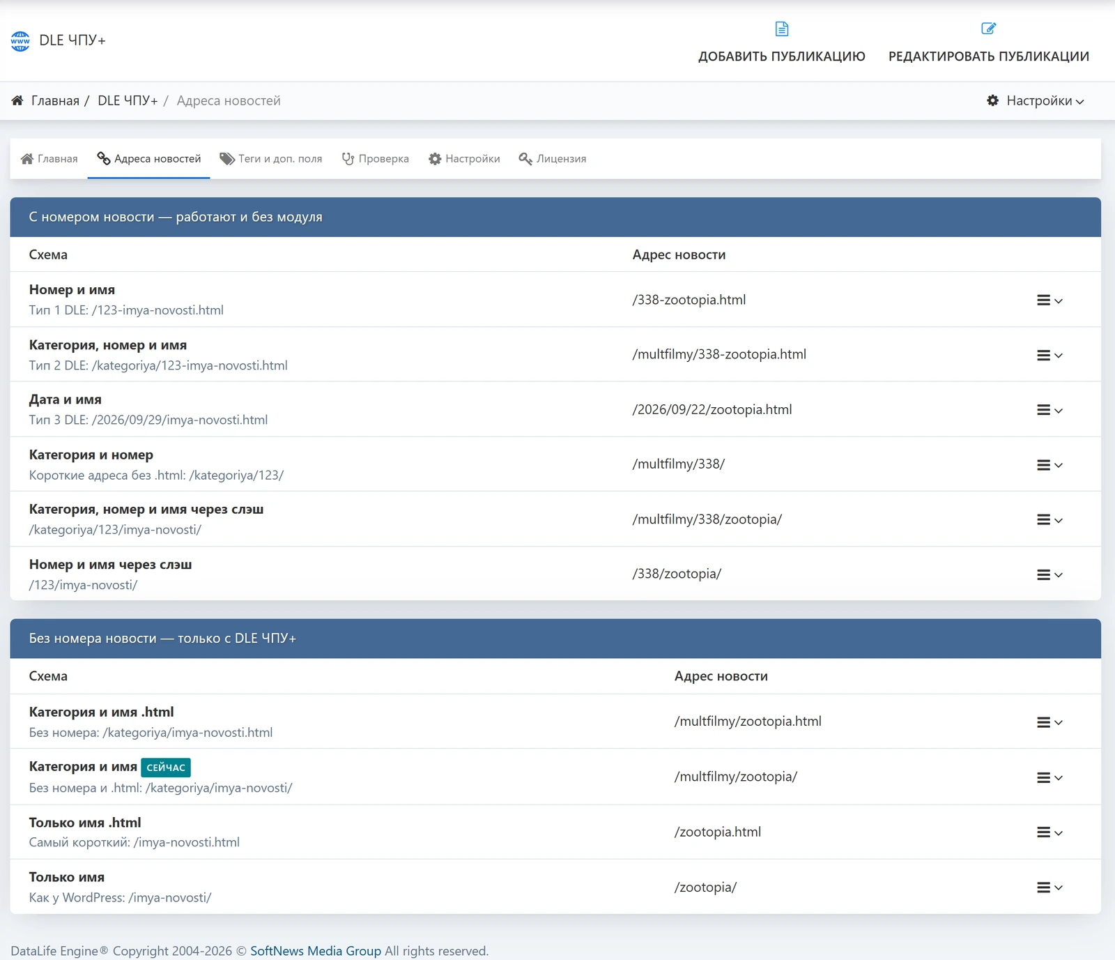Open the Проверка tab
Viewport: 1115px width, 960px height.
[x=375, y=159]
